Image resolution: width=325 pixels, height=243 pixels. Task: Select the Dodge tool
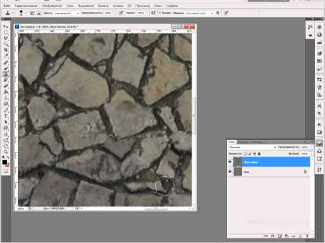(5, 103)
